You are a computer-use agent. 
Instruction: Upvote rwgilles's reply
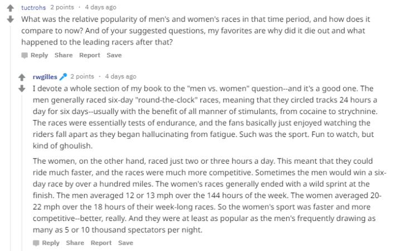(21, 77)
